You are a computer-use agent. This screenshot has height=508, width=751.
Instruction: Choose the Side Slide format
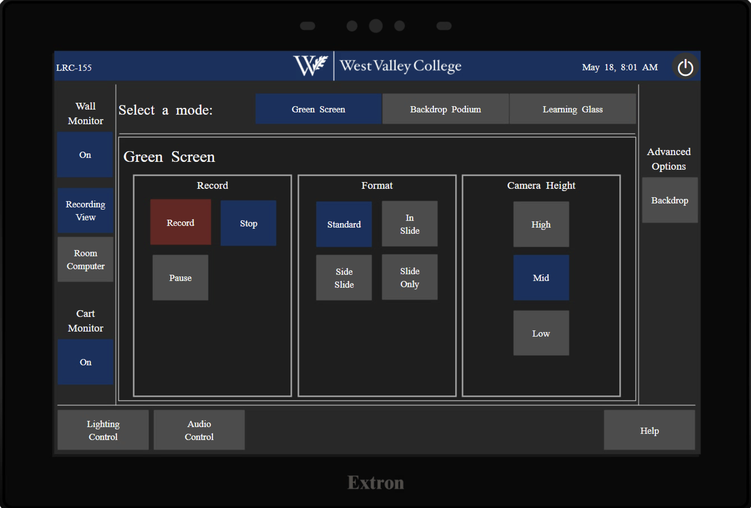point(344,278)
